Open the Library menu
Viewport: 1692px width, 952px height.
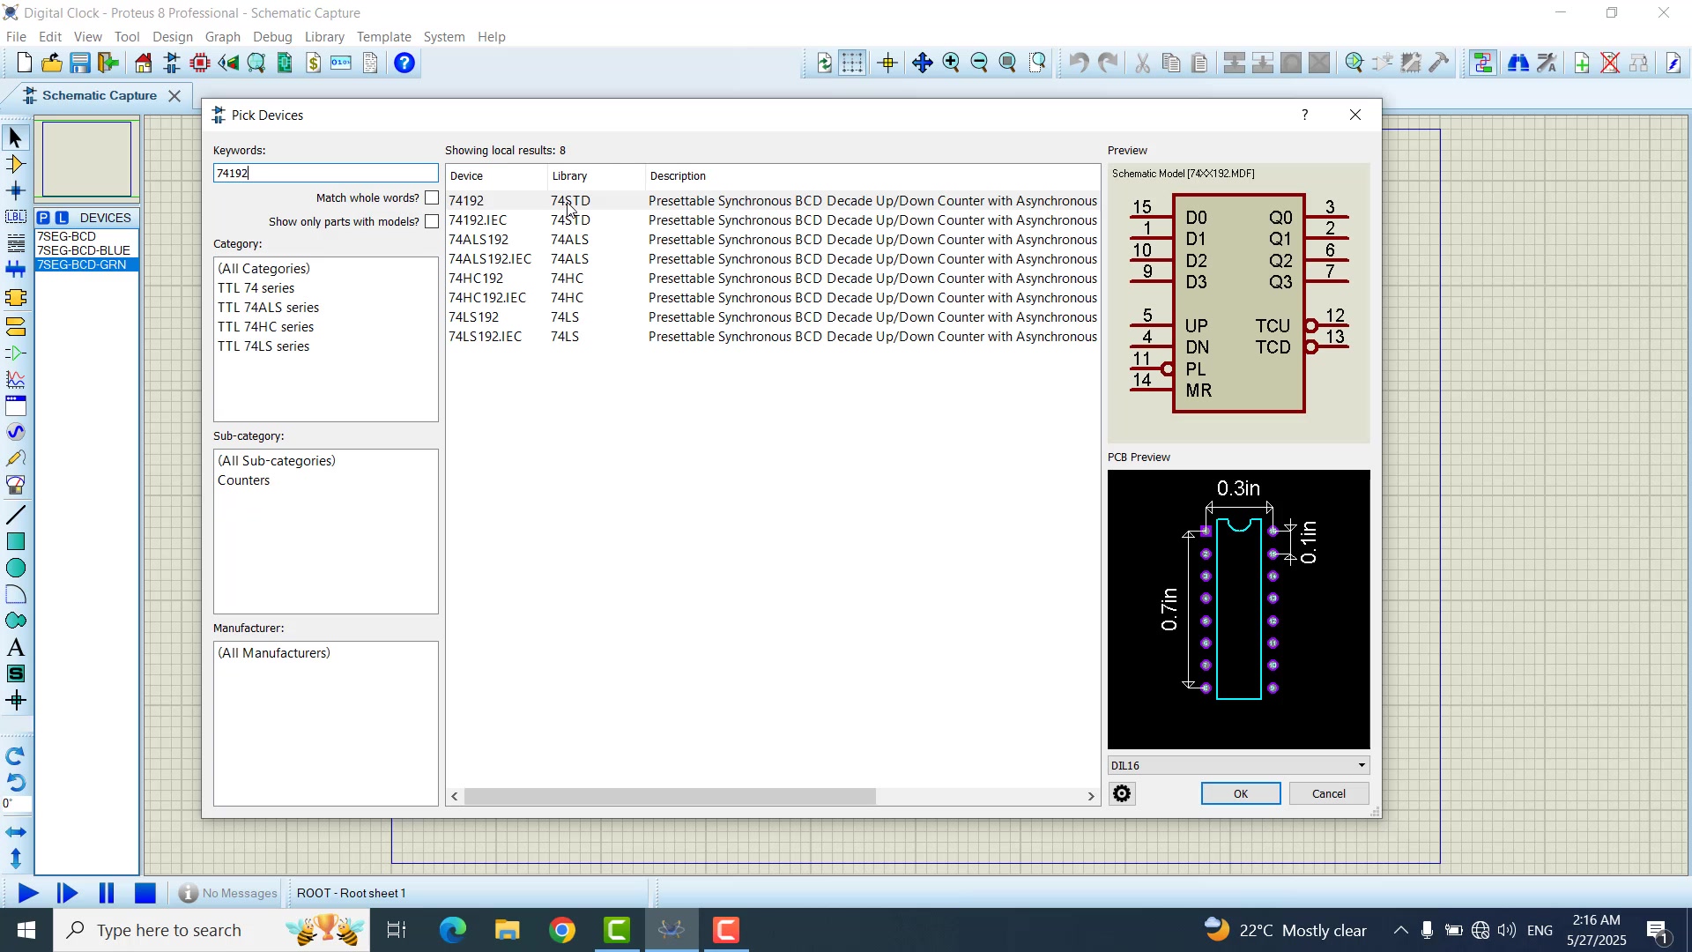pyautogui.click(x=324, y=37)
